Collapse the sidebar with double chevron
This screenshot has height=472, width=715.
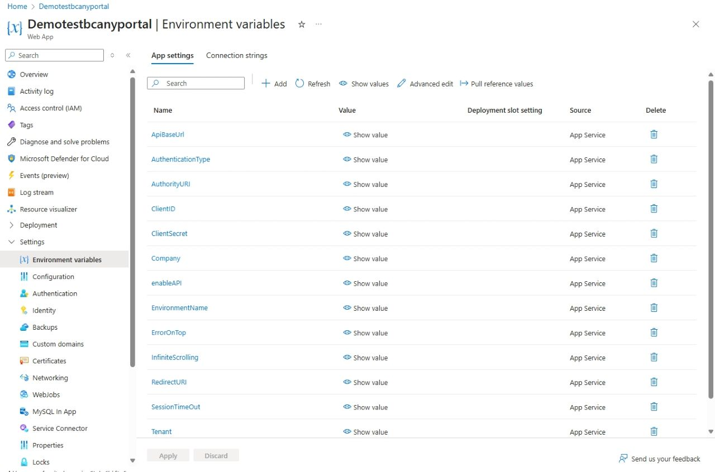[128, 55]
